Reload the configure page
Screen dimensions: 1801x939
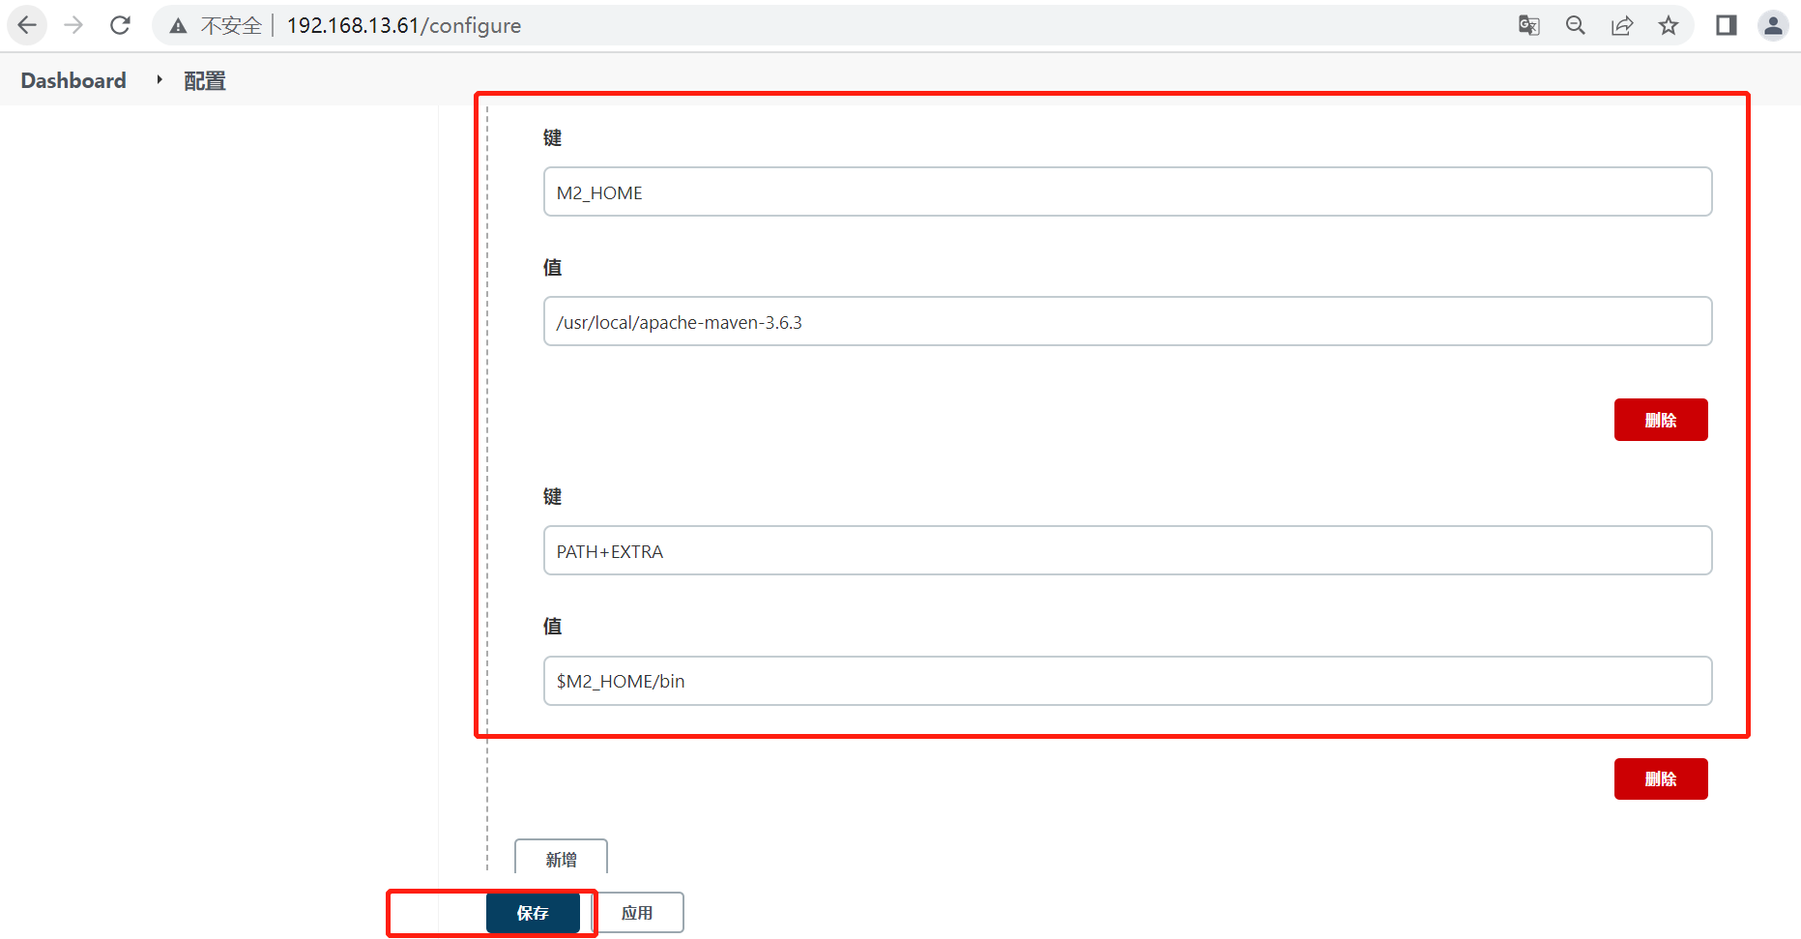click(x=120, y=25)
